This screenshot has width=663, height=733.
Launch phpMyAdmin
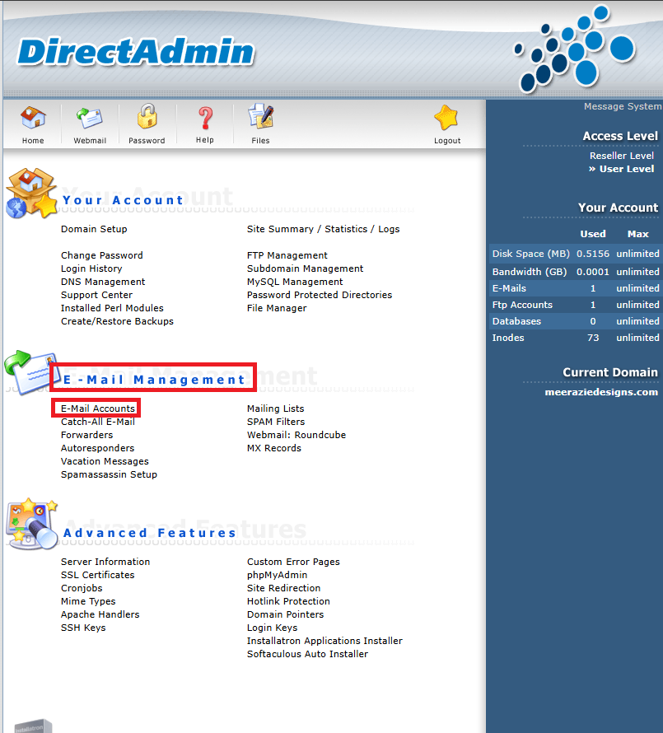[278, 575]
